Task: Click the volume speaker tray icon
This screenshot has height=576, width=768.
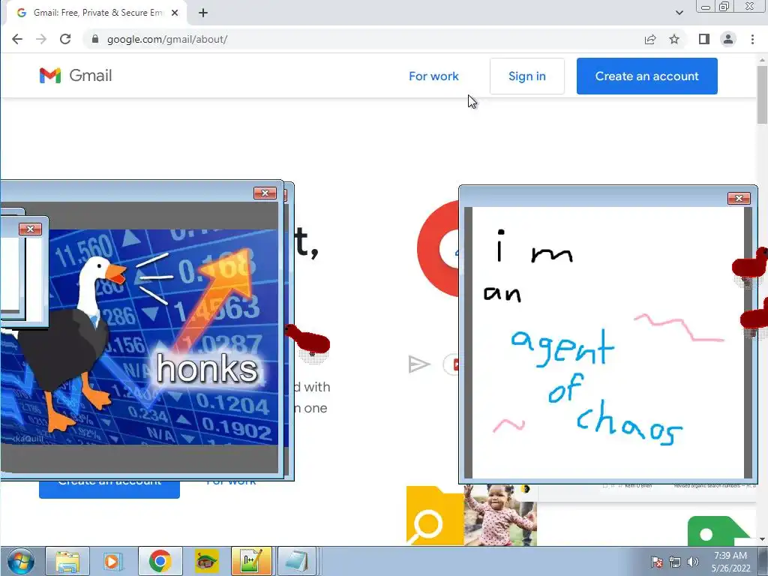Action: coord(692,562)
